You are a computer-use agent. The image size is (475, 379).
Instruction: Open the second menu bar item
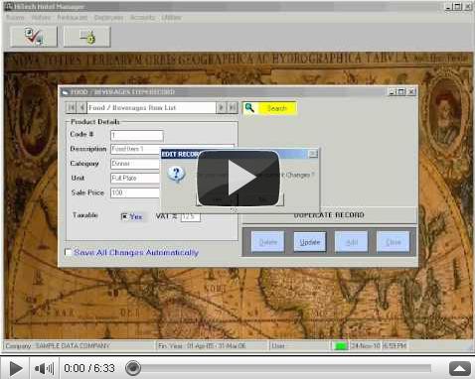point(41,18)
